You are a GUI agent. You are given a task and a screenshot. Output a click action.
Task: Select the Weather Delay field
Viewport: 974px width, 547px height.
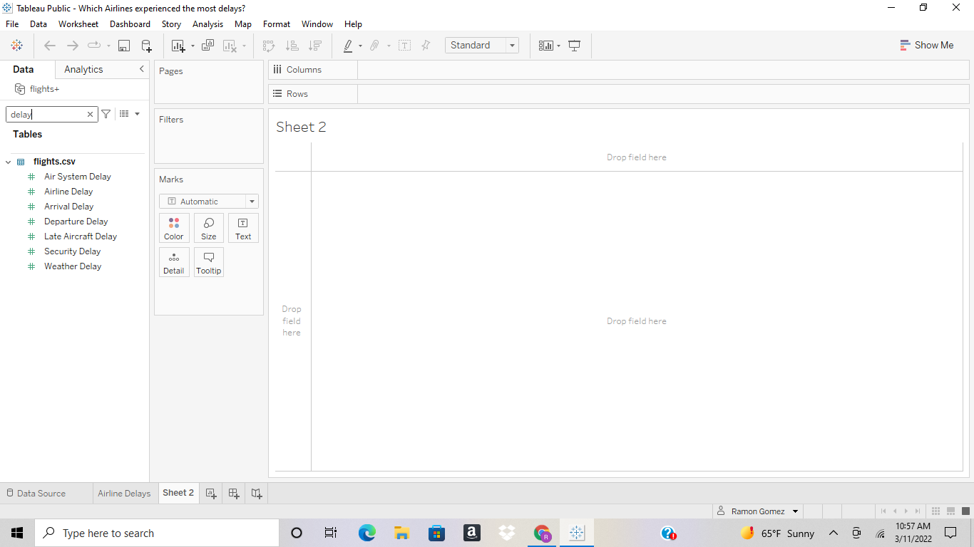click(x=73, y=266)
